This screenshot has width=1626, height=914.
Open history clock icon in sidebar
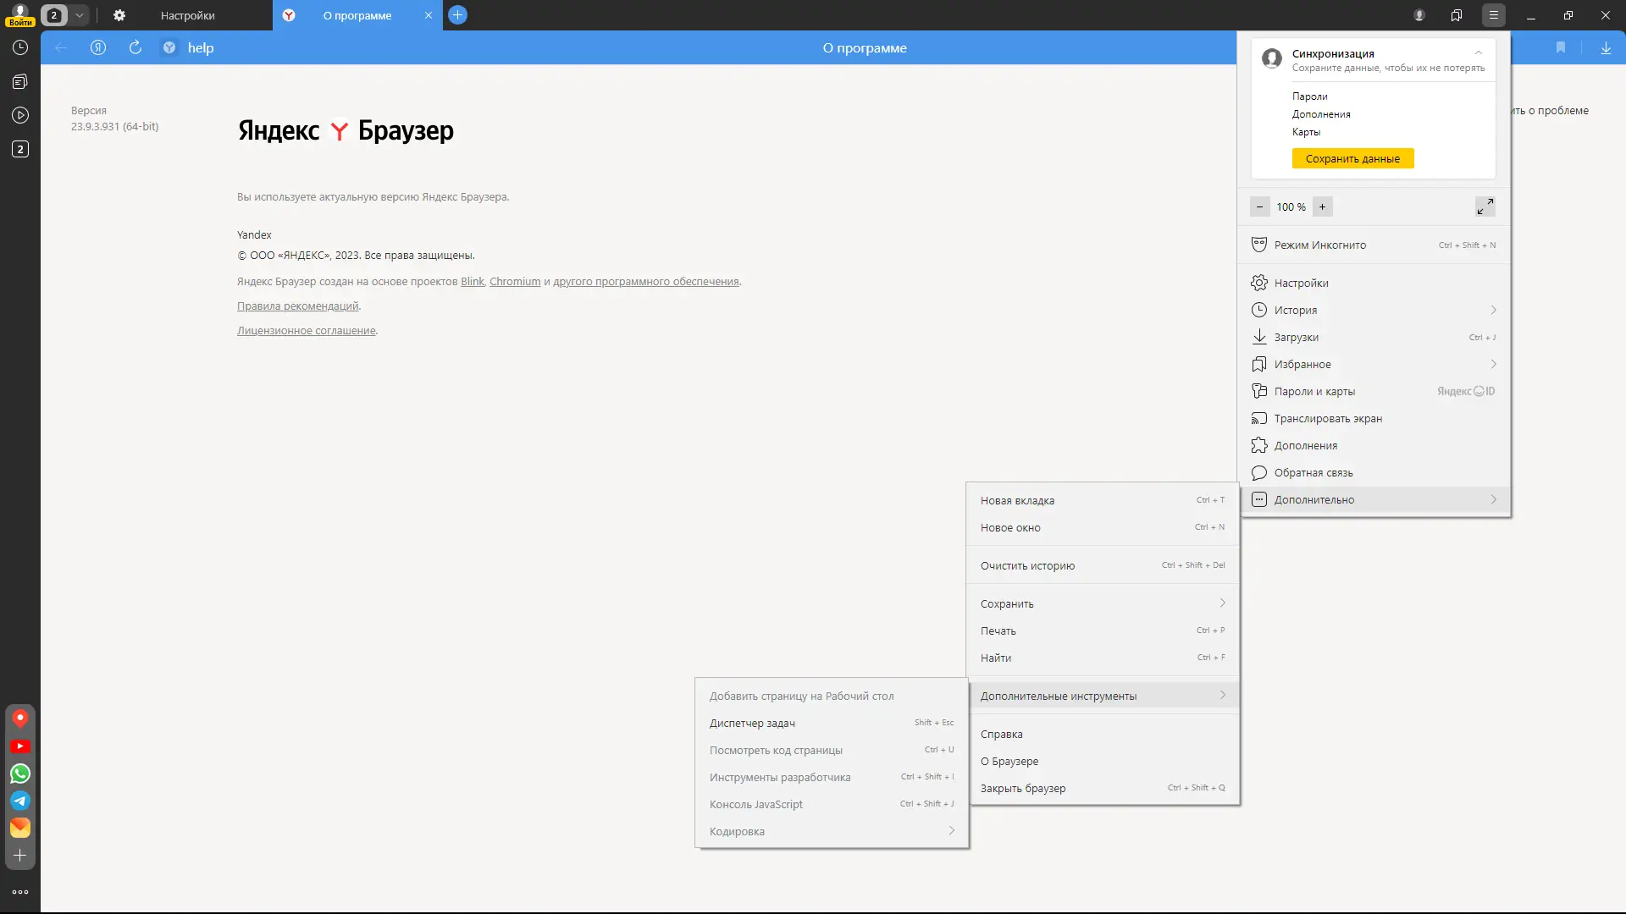coord(20,48)
